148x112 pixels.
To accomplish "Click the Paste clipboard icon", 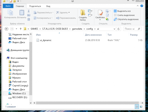I will pos(22,12).
